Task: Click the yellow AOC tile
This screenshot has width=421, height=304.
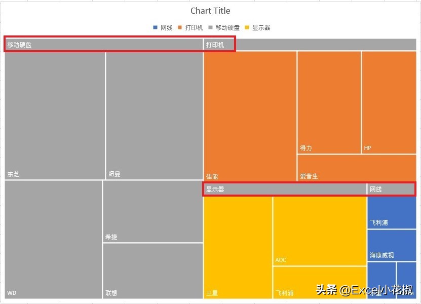Action: (x=319, y=231)
